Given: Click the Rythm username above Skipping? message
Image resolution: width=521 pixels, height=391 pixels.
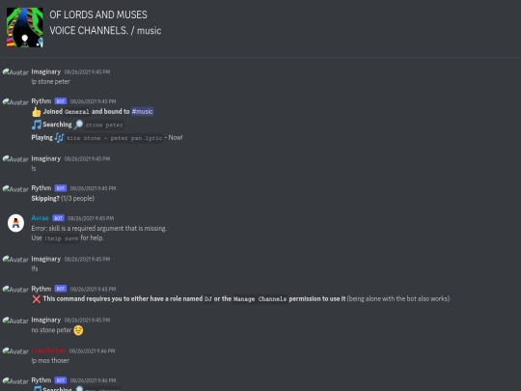Looking at the screenshot, I should tap(41, 188).
